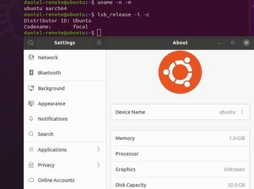Expand the Applications submenu chevron

(x=99, y=150)
